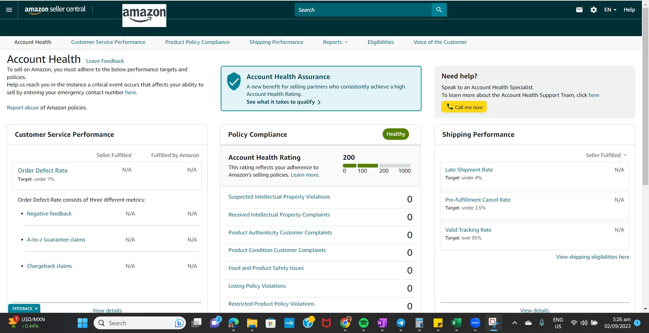This screenshot has width=649, height=333.
Task: Open Order Defect Rate details
Action: pos(43,171)
